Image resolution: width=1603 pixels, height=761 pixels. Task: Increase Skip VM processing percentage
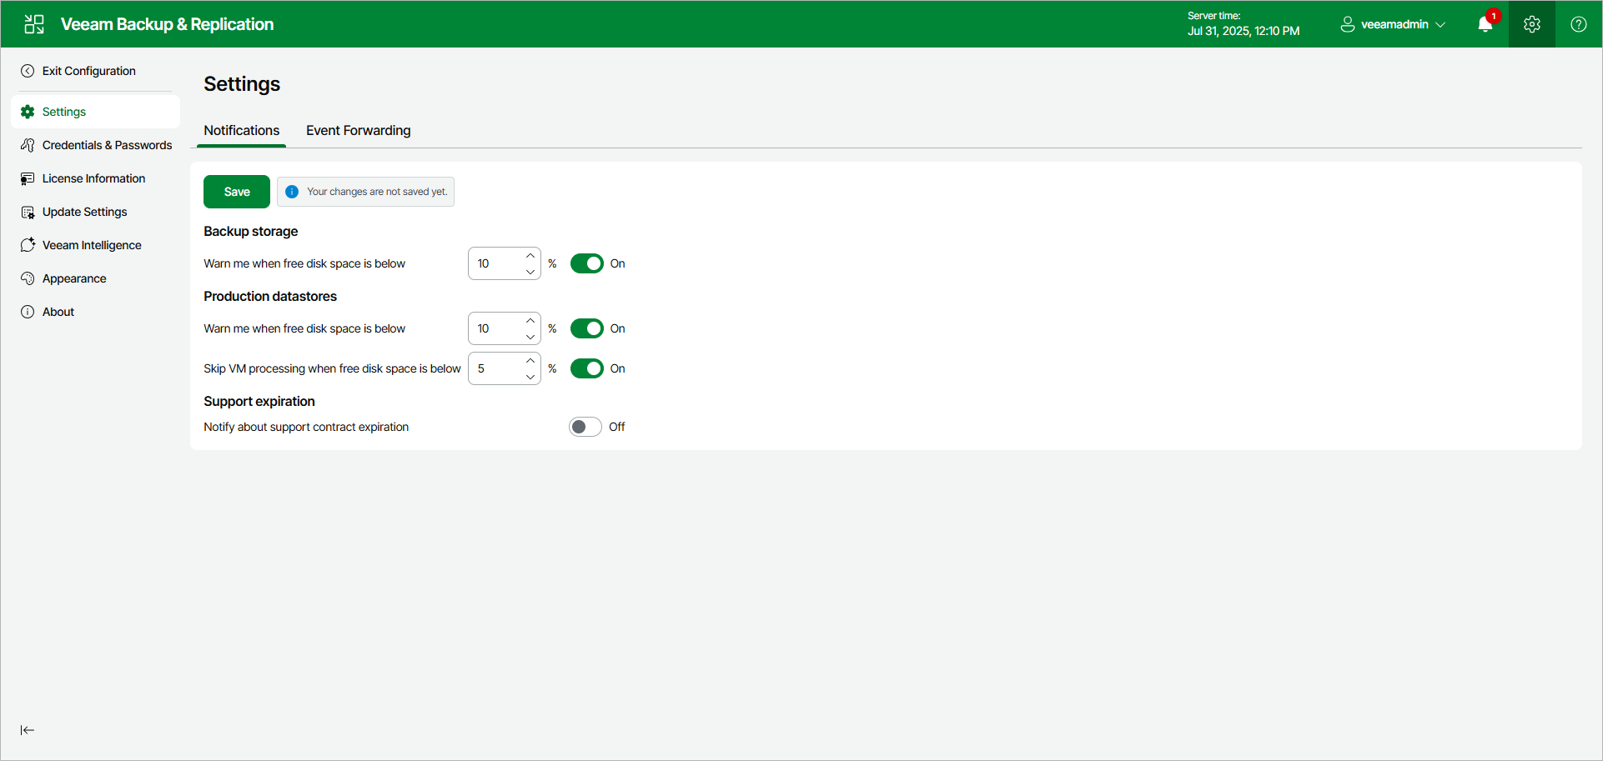pyautogui.click(x=530, y=361)
